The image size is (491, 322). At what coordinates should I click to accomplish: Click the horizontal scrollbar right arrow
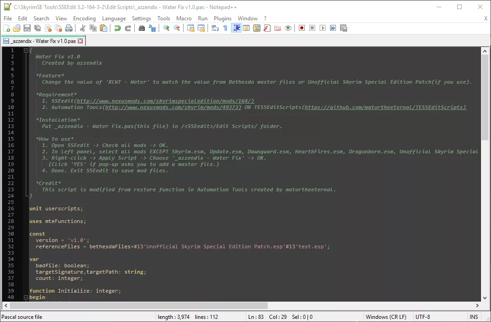coord(477,305)
